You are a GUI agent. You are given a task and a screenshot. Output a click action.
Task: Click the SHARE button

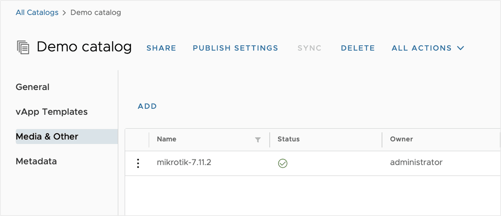pos(161,48)
